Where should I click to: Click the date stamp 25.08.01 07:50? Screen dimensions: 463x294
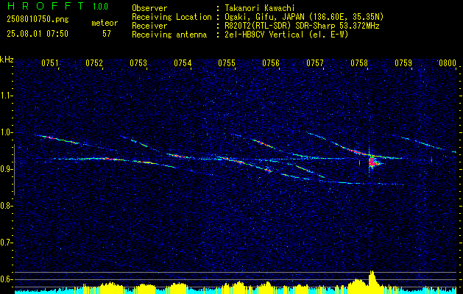tap(38, 34)
